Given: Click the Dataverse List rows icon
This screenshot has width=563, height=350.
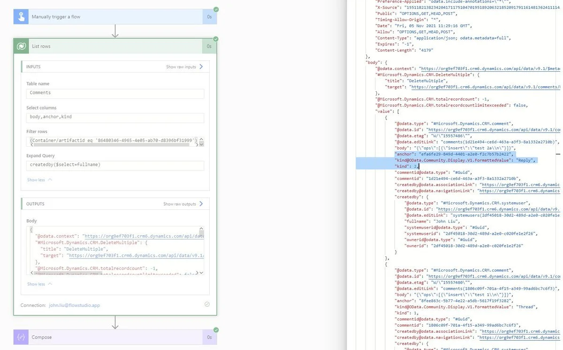Looking at the screenshot, I should tap(21, 46).
